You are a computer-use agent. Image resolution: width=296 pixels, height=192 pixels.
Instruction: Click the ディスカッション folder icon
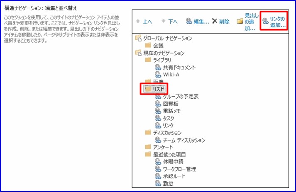point(148,132)
